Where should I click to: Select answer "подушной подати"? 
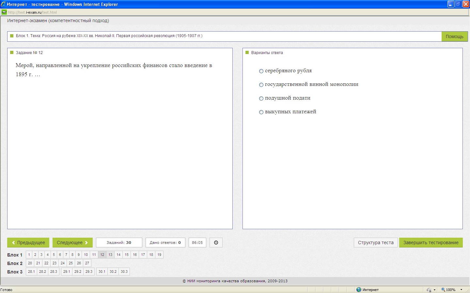pyautogui.click(x=261, y=98)
